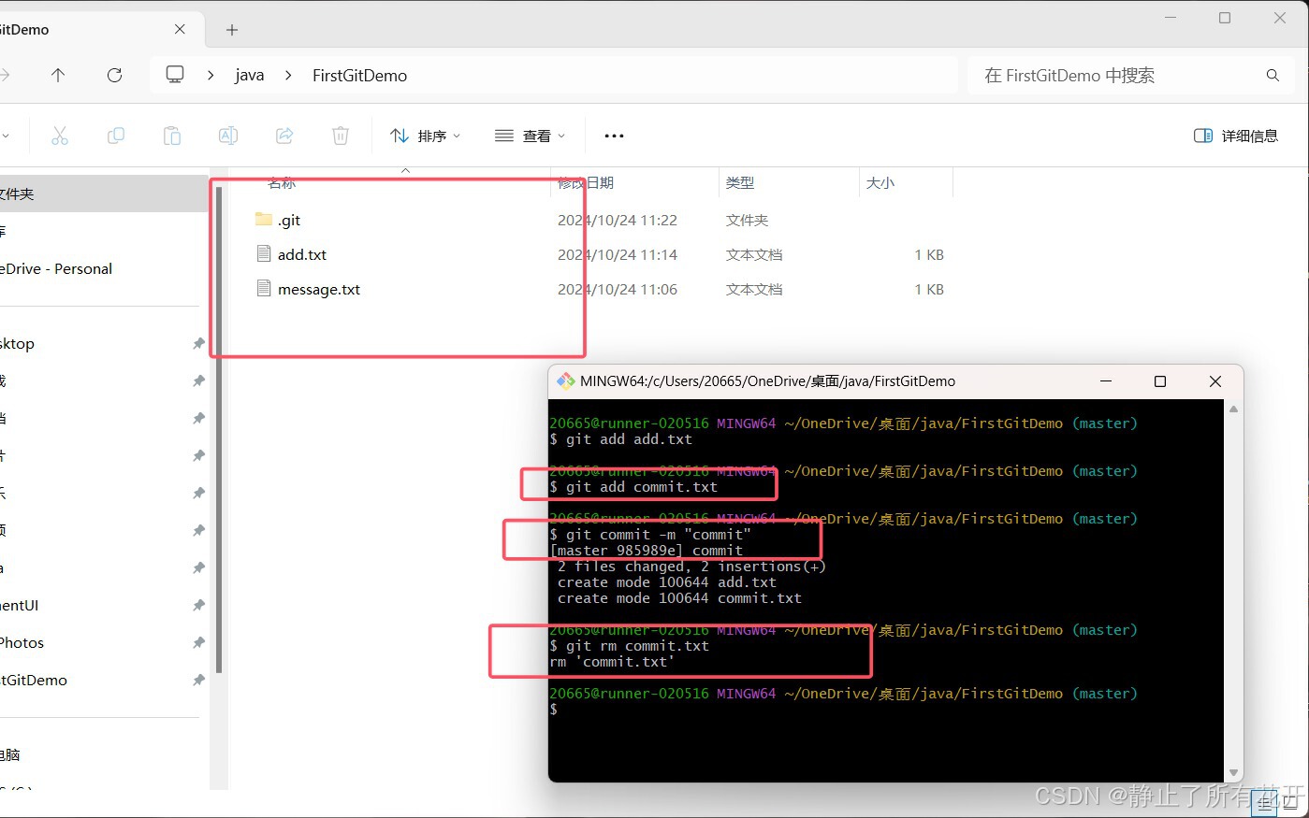
Task: Click the Paste clipboard icon
Action: [172, 136]
